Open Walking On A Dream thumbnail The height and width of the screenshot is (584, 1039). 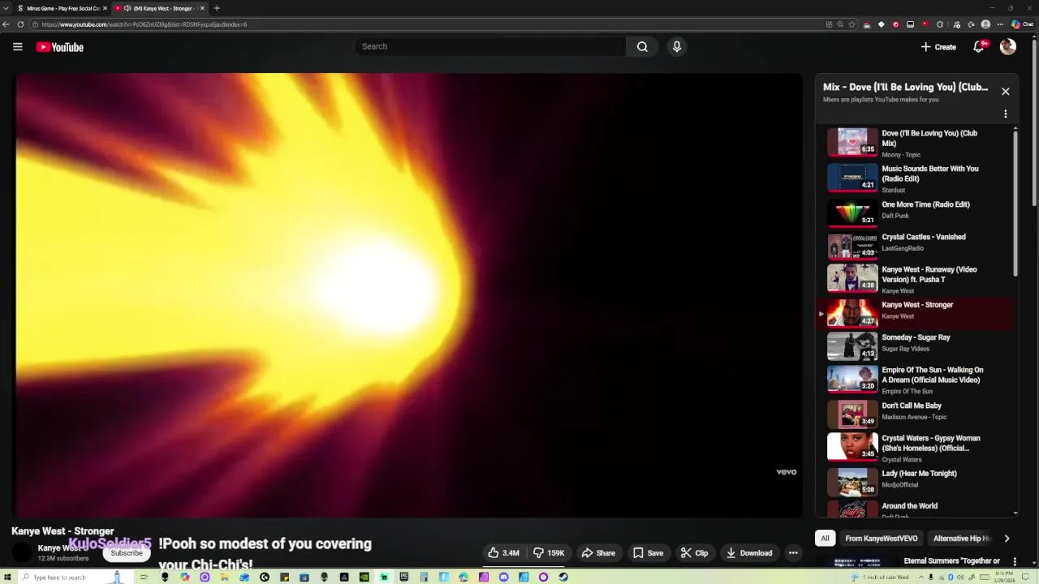point(852,379)
